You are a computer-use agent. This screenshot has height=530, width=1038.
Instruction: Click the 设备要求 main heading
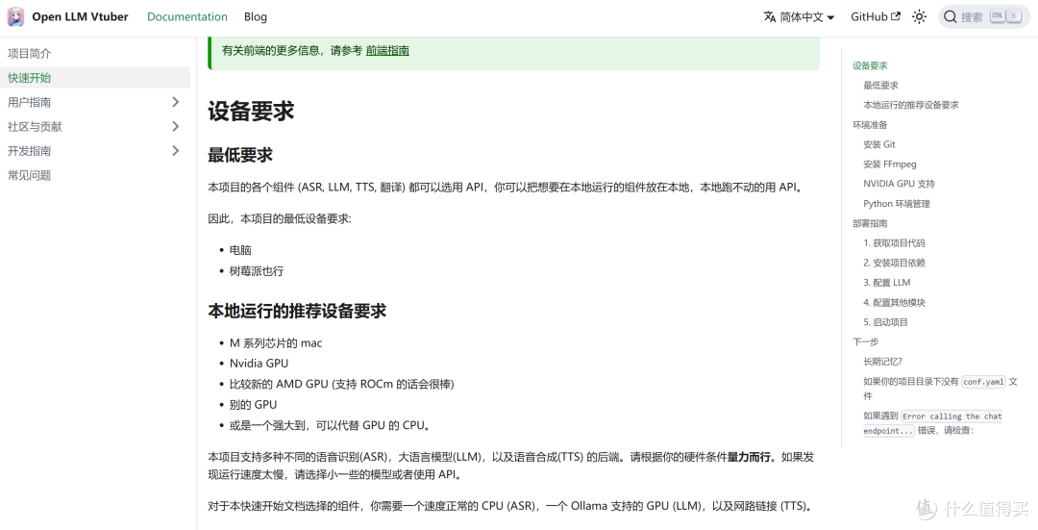tap(251, 111)
